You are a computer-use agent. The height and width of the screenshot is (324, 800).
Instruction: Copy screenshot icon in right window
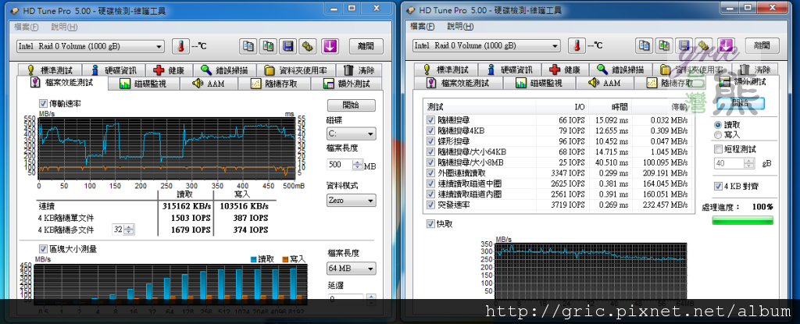pos(664,46)
